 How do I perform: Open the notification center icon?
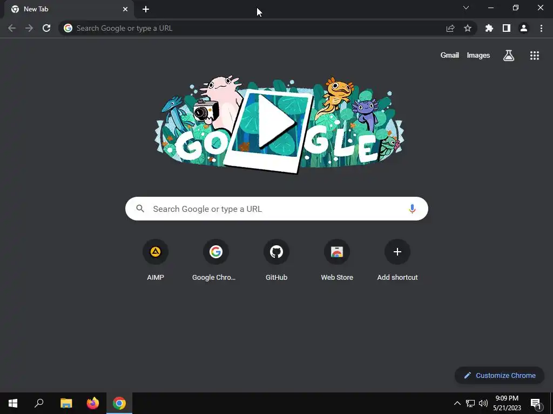click(536, 404)
